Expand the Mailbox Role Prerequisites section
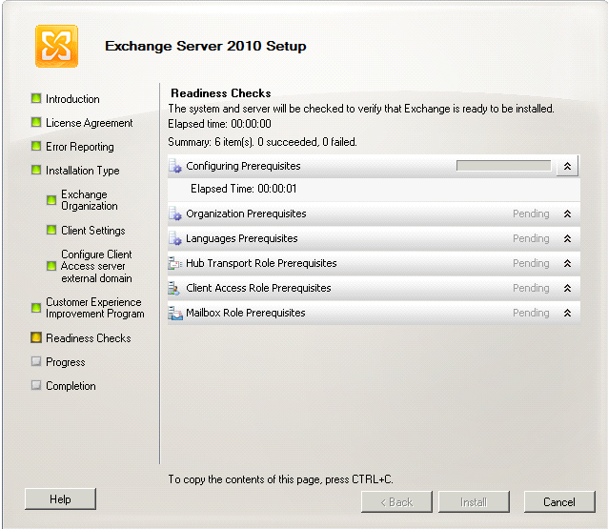This screenshot has height=529, width=608. pyautogui.click(x=567, y=313)
